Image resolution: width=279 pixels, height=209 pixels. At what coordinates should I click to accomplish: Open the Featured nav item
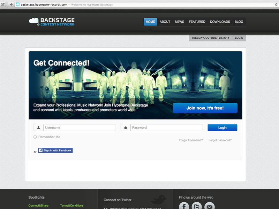click(x=197, y=22)
